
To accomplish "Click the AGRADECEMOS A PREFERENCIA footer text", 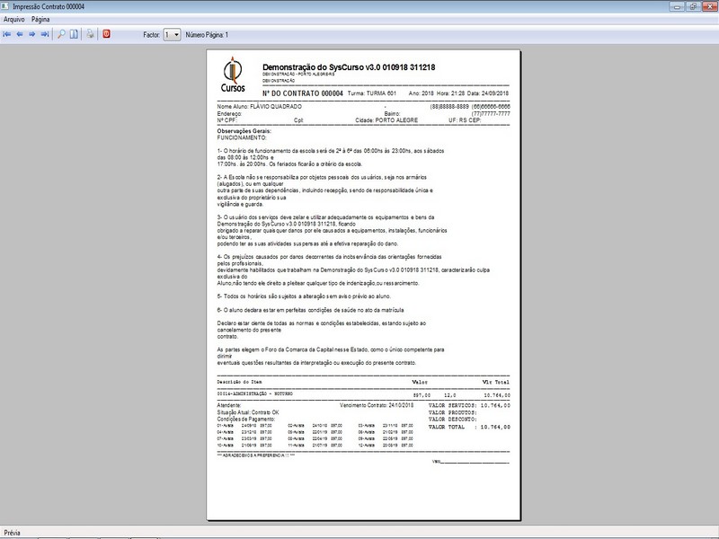I will point(256,455).
